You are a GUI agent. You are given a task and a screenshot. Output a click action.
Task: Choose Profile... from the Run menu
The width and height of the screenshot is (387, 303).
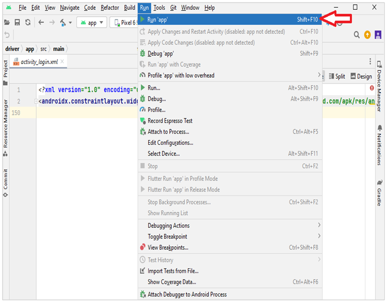(x=230, y=110)
